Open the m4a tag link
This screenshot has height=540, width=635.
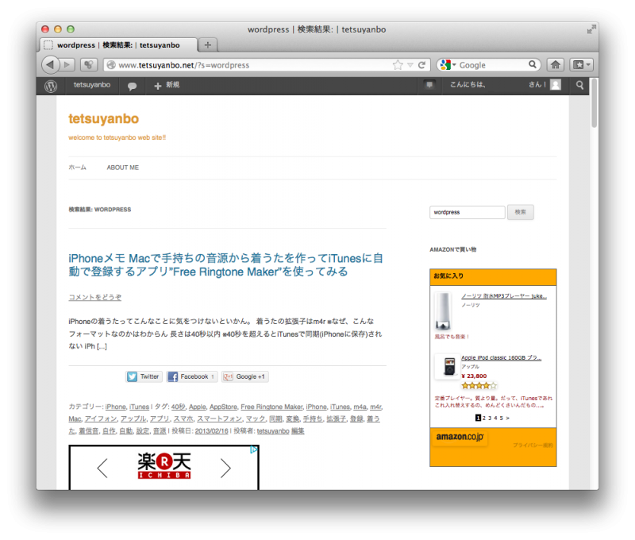[x=360, y=407]
